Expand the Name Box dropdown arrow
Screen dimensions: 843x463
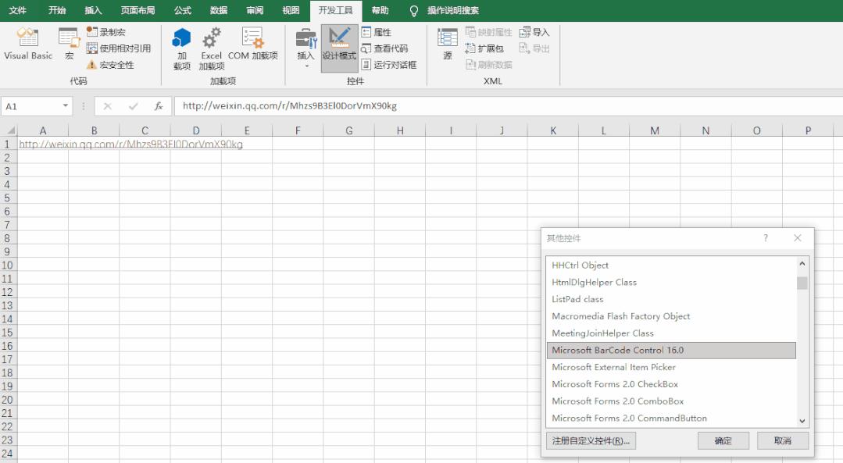click(65, 106)
